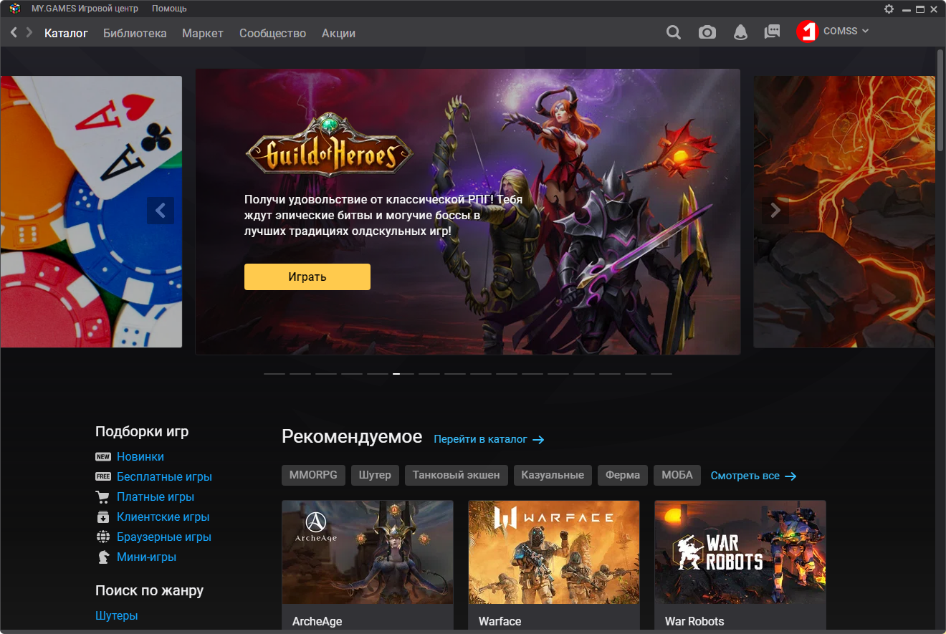Viewport: 946px width, 634px height.
Task: Filter by Шутер genre tag
Action: pyautogui.click(x=375, y=475)
